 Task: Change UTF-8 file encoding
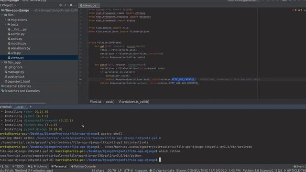(128, 171)
